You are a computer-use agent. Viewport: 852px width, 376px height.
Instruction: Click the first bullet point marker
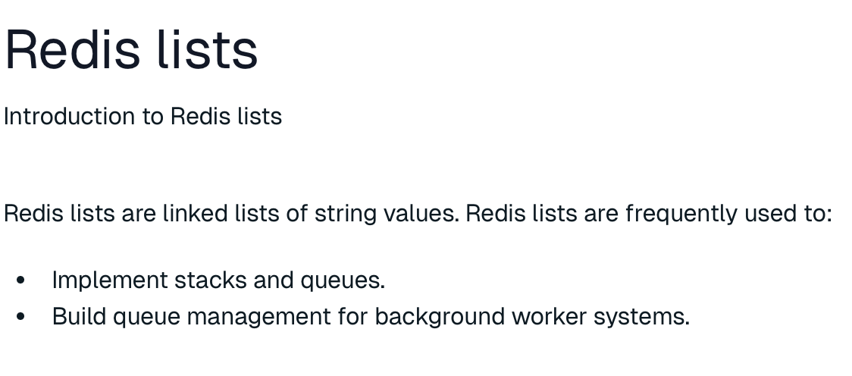tap(20, 280)
